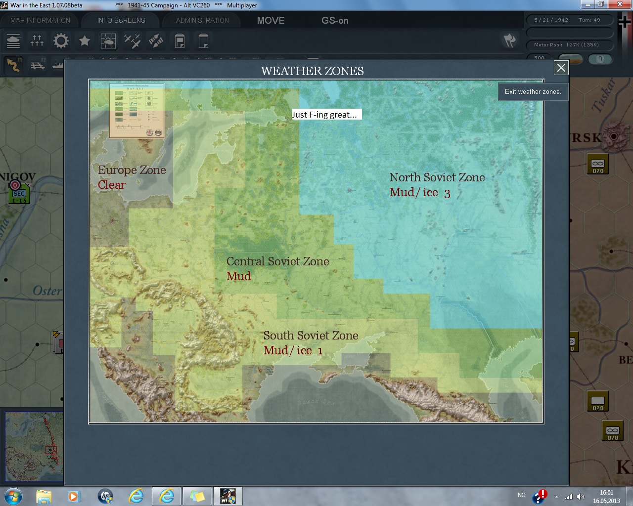Select the blank-symbol 0?0 unit counter
Viewport: 633px width, 506px height.
598,401
